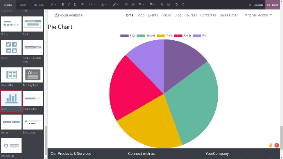The image size is (283, 159).
Task: Open the magic wand style dropdown
Action: coord(53,5)
